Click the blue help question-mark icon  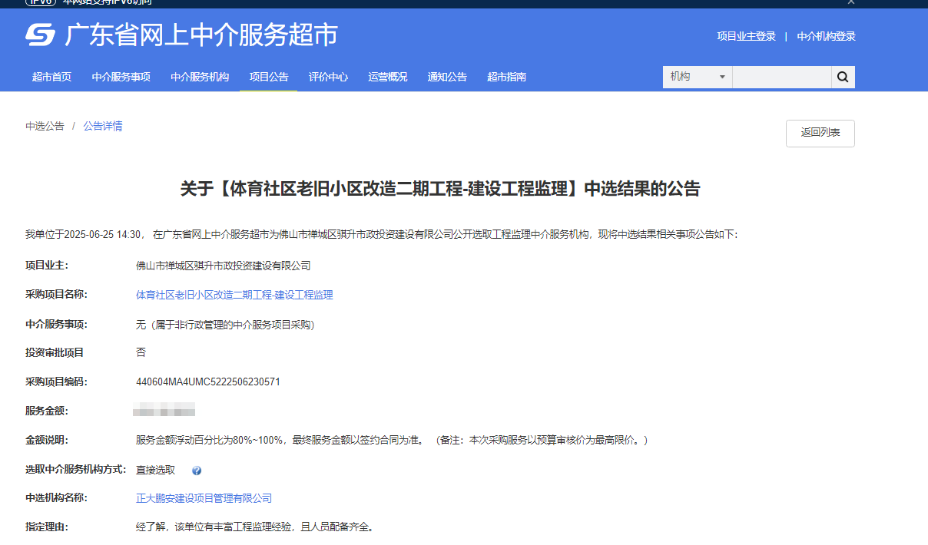coord(197,471)
